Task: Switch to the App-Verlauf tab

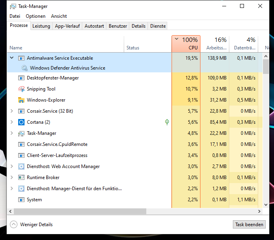Action: pos(67,26)
